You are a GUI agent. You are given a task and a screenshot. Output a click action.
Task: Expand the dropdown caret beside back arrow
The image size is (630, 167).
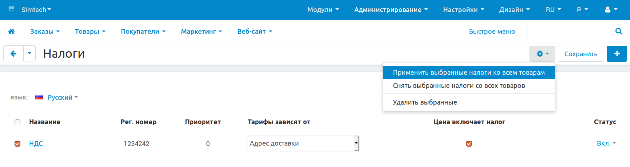(29, 54)
